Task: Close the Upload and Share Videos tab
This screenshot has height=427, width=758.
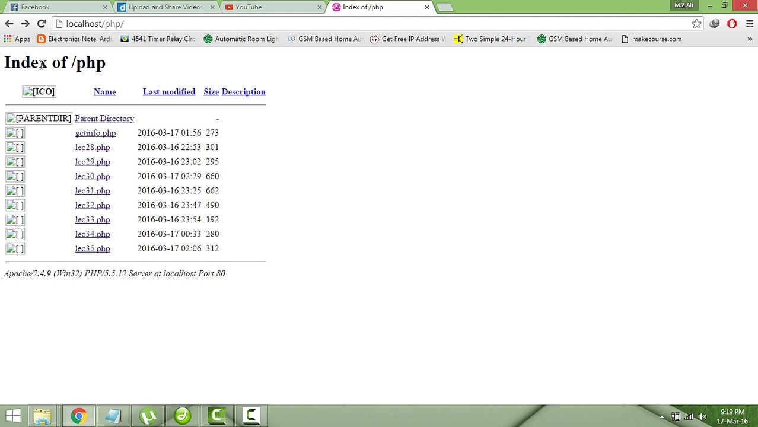Action: click(212, 7)
